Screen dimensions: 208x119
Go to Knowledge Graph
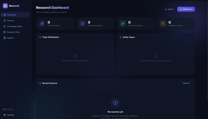[x=16, y=26]
